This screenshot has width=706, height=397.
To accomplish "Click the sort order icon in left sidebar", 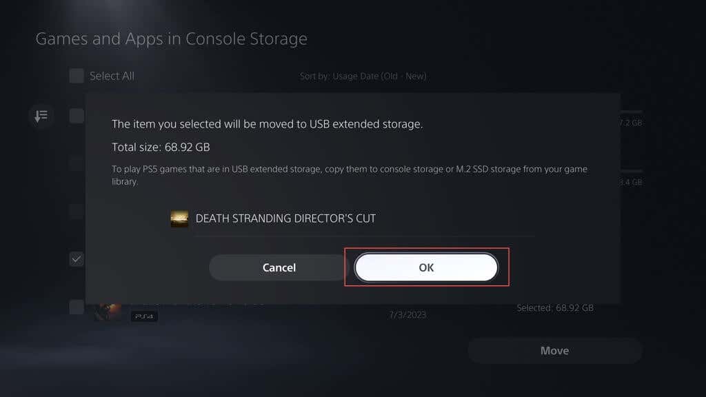I will point(41,116).
